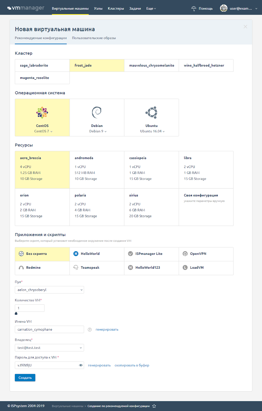This screenshot has height=411, width=262.
Task: Switch to Пользовательские образы tab
Action: 94,38
